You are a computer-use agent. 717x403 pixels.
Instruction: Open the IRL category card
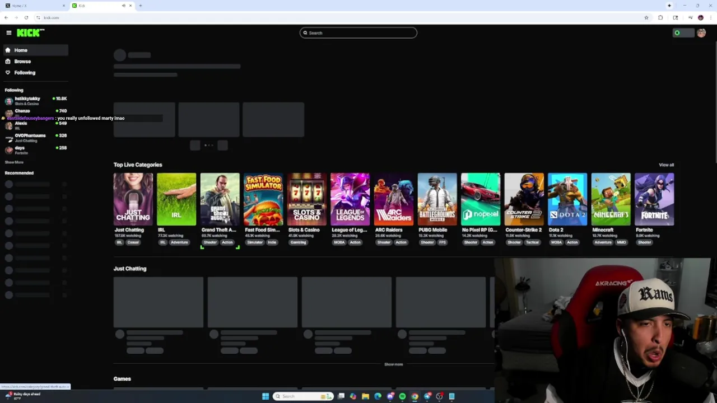pyautogui.click(x=176, y=199)
